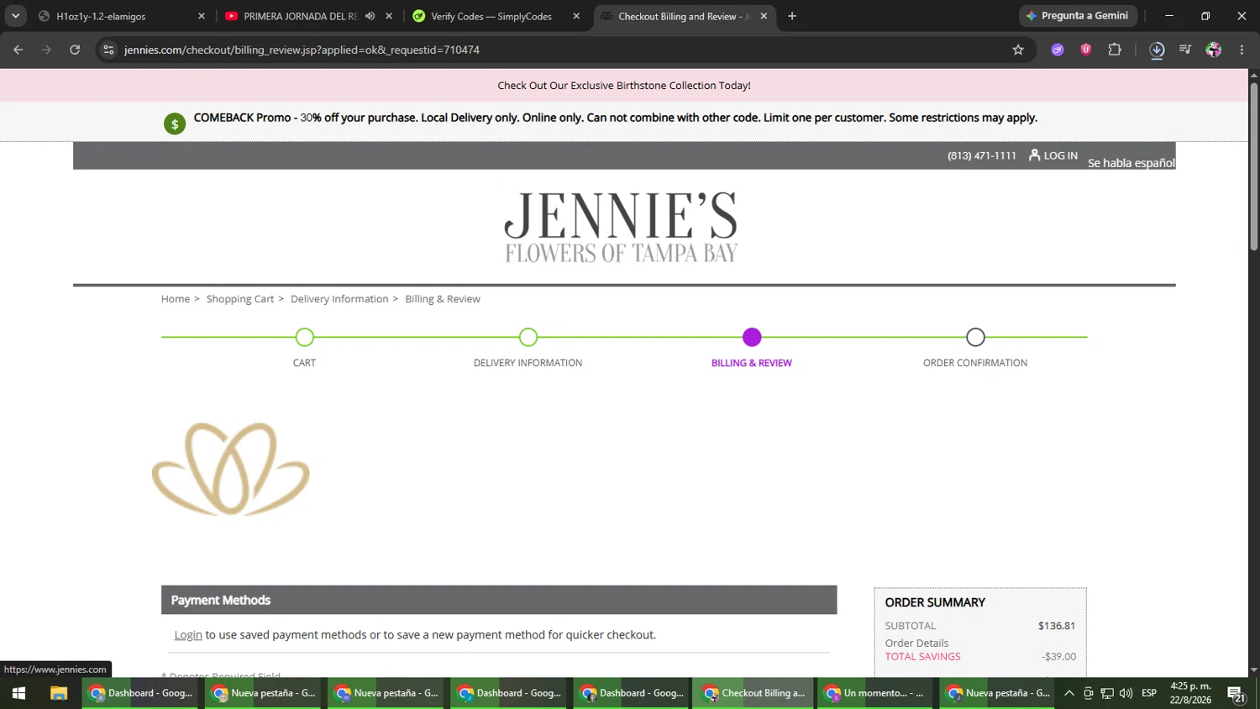Switch to Checkout Billing taskbar window
Image resolution: width=1260 pixels, height=709 pixels.
753,693
